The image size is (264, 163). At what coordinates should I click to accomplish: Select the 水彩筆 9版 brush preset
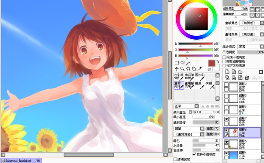coord(179,77)
